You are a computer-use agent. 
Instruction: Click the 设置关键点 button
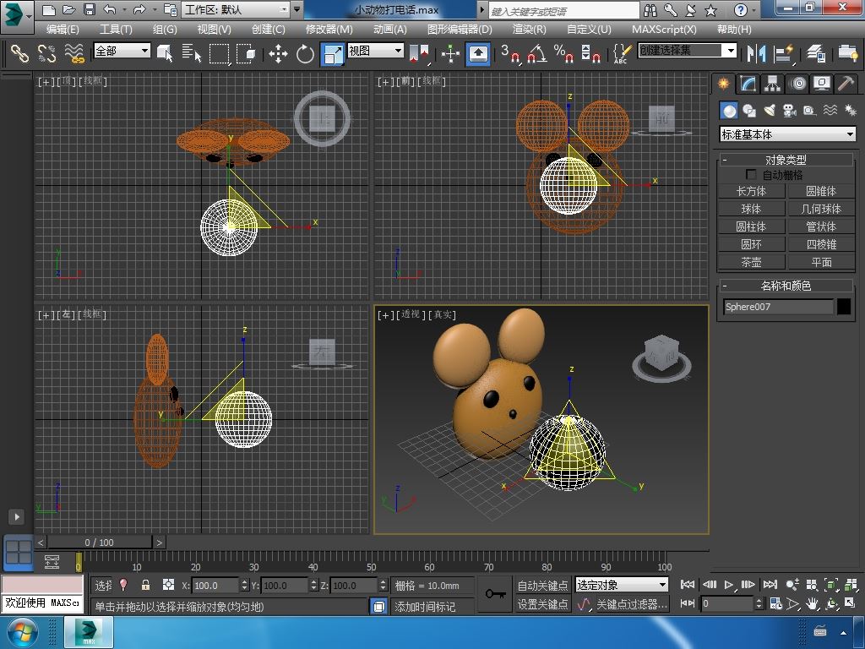pos(543,604)
